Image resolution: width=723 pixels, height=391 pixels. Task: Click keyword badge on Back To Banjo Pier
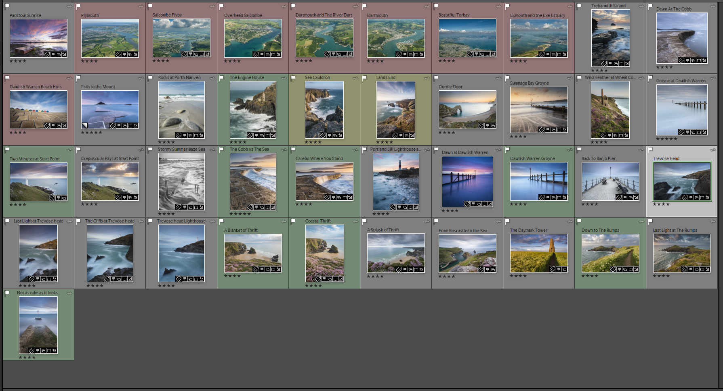tap(619, 197)
